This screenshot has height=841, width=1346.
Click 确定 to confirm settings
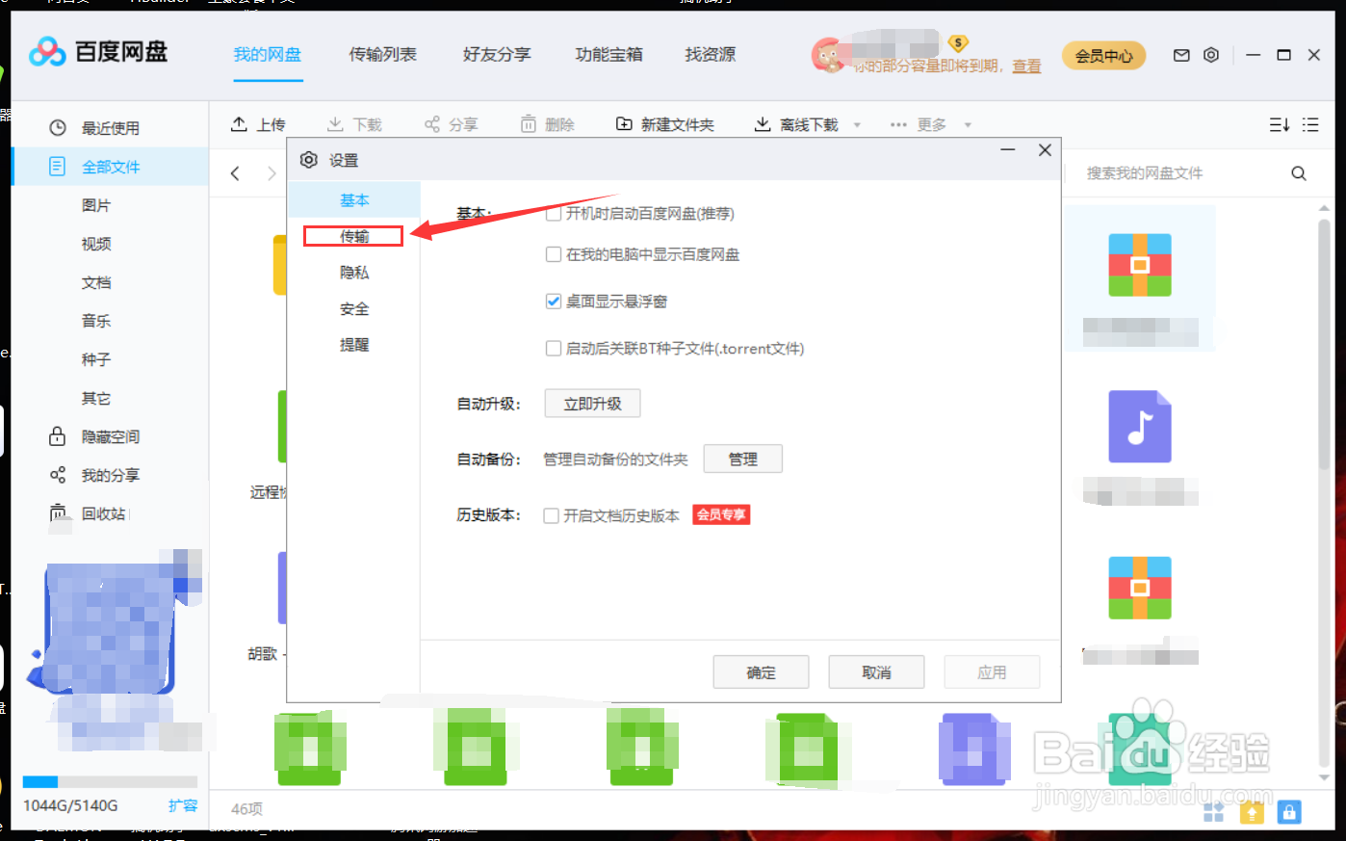pos(761,672)
